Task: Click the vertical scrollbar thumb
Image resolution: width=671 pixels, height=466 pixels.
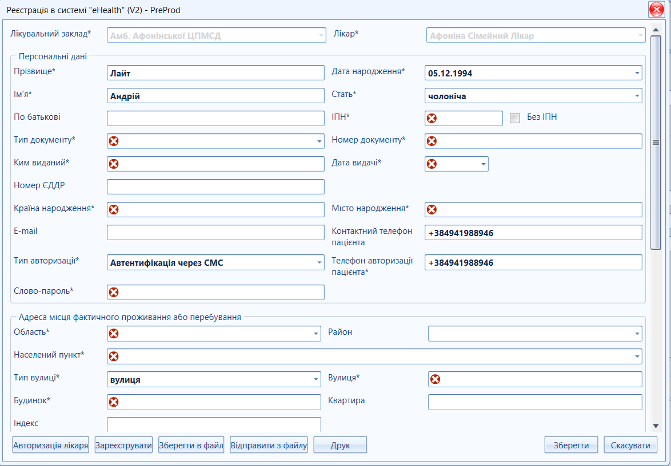Action: coord(656,142)
